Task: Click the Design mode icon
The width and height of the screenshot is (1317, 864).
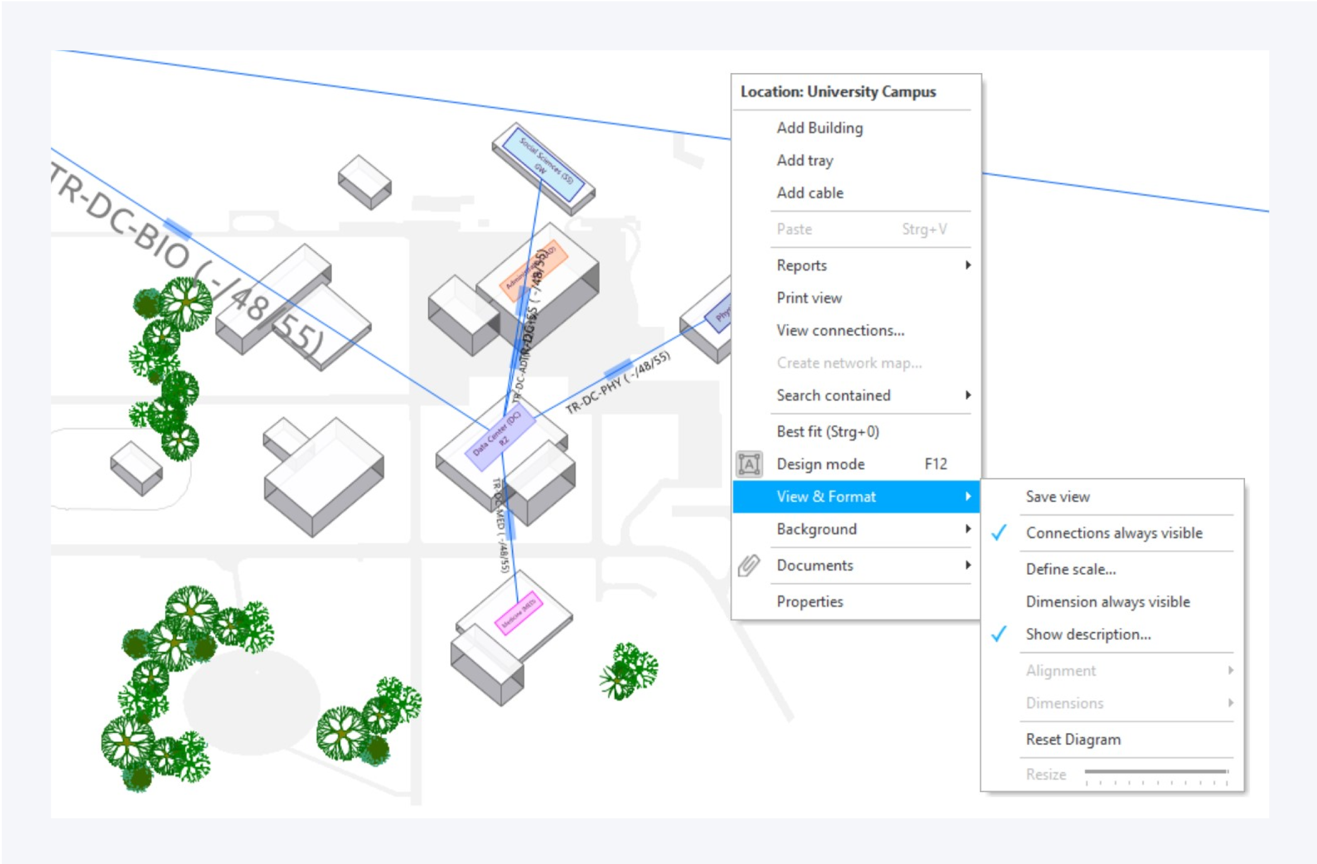Action: pyautogui.click(x=749, y=464)
